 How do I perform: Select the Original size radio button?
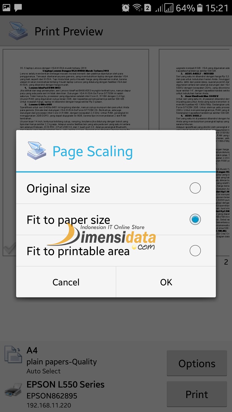coord(195,188)
